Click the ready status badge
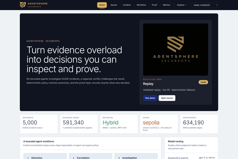The height and width of the screenshot is (159, 238). coord(203,82)
